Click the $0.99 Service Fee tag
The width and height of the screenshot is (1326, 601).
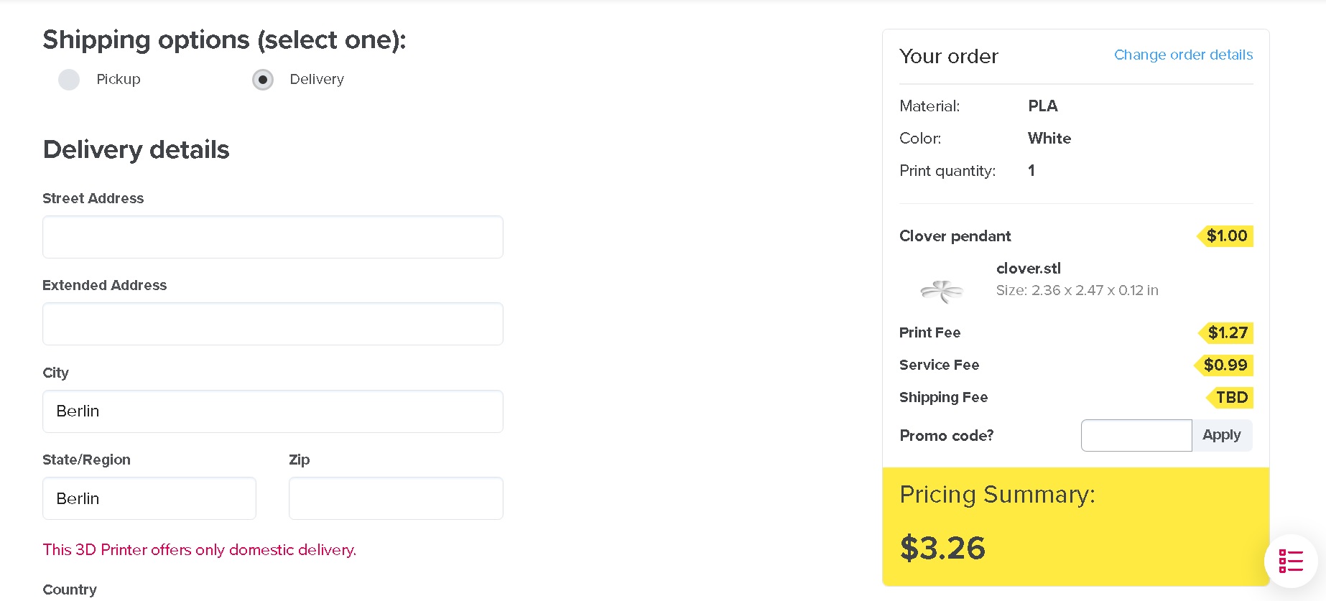[x=1225, y=365]
